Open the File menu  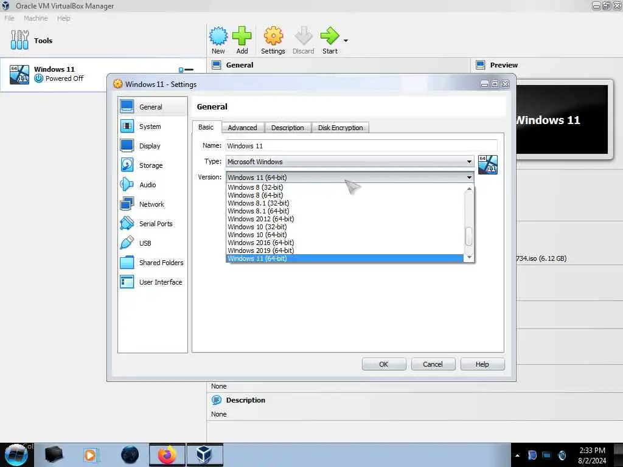click(x=9, y=18)
